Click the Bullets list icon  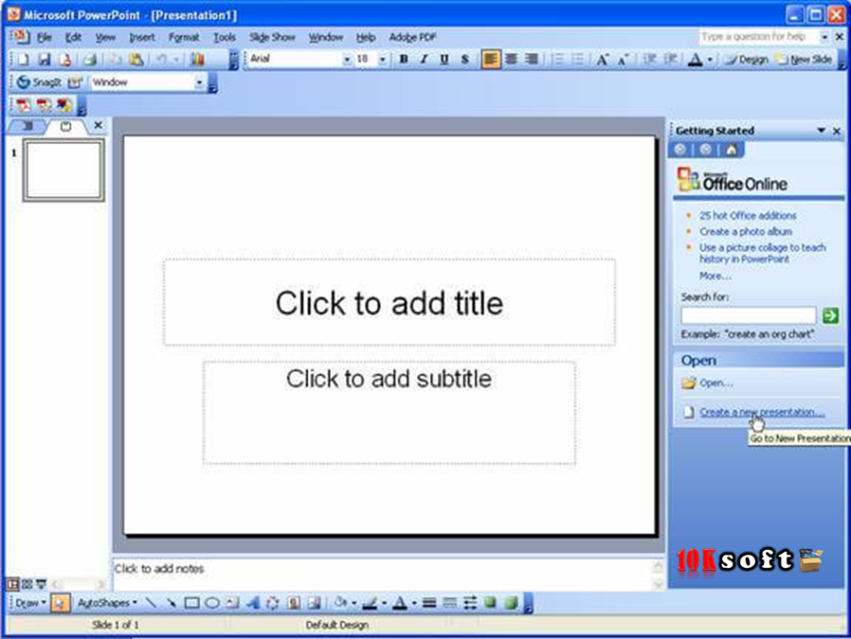578,59
